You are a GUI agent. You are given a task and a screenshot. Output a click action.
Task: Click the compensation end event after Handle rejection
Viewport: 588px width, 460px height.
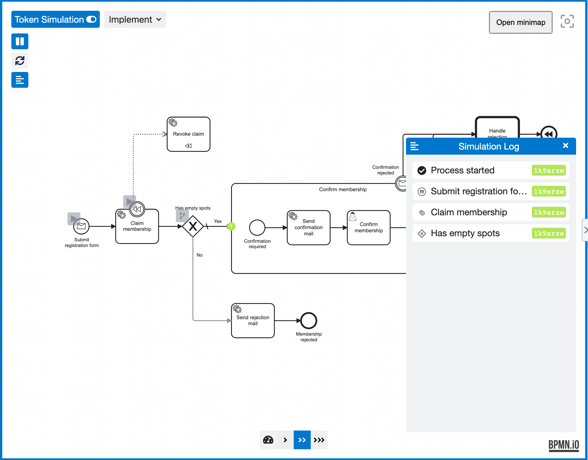click(x=549, y=133)
